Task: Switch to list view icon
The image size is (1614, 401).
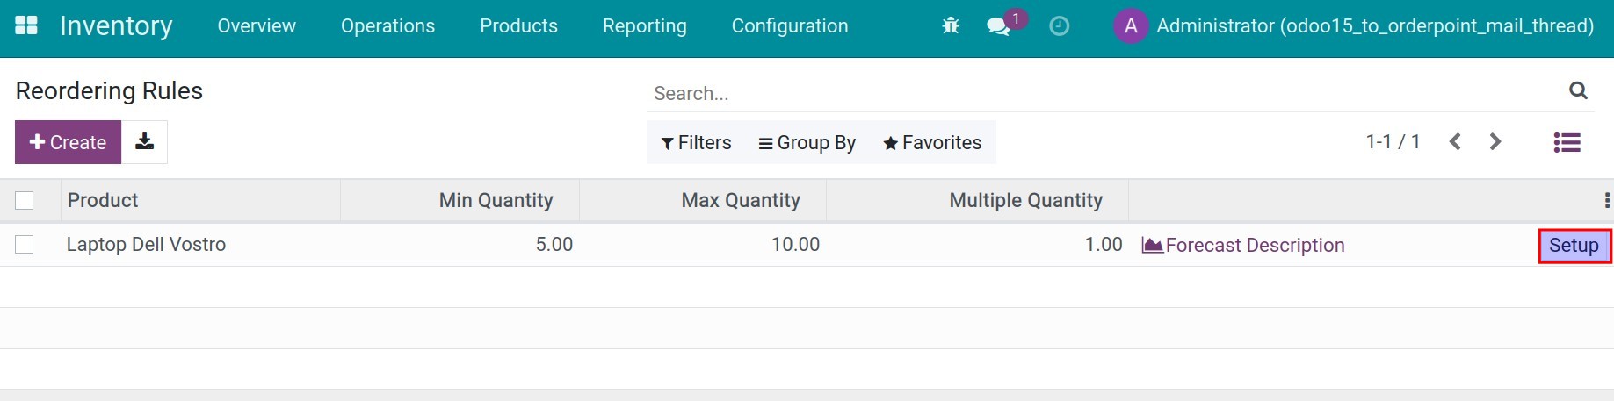Action: click(1567, 142)
